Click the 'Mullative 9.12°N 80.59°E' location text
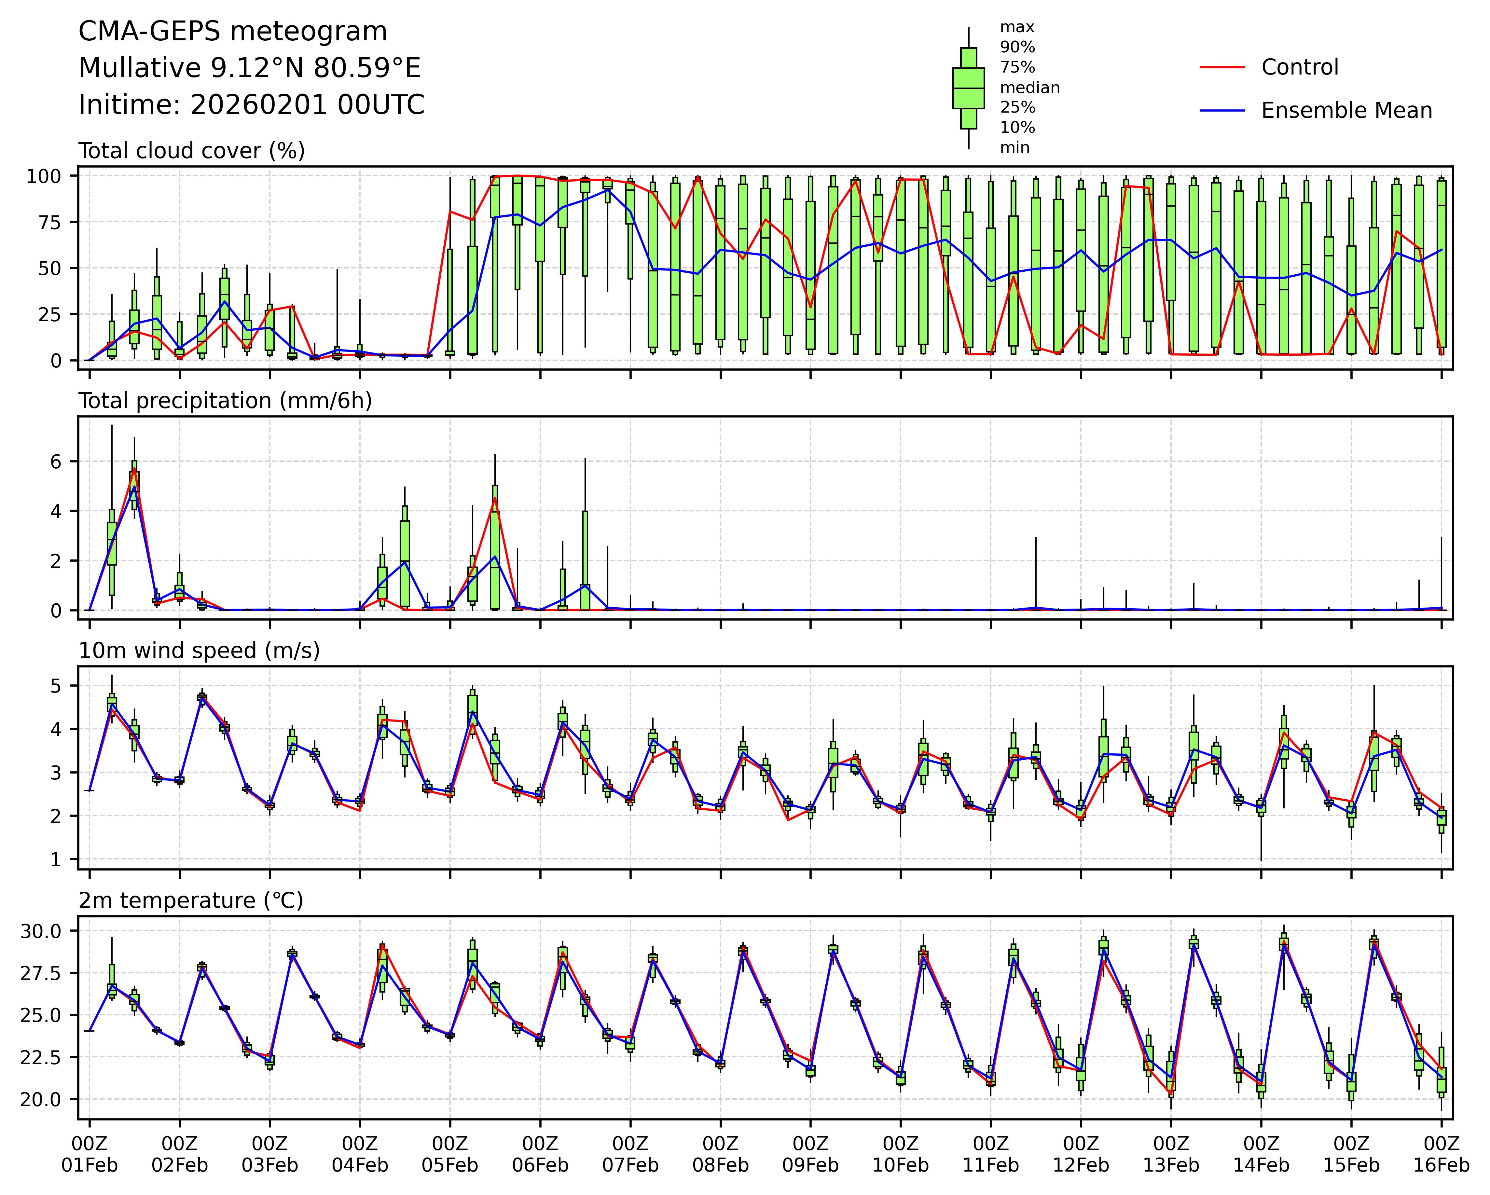 click(x=250, y=68)
